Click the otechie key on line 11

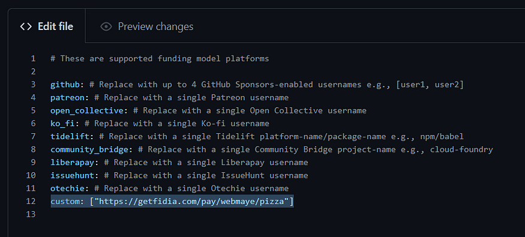click(x=67, y=188)
